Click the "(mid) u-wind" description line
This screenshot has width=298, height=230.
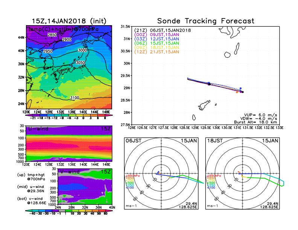[30, 187]
